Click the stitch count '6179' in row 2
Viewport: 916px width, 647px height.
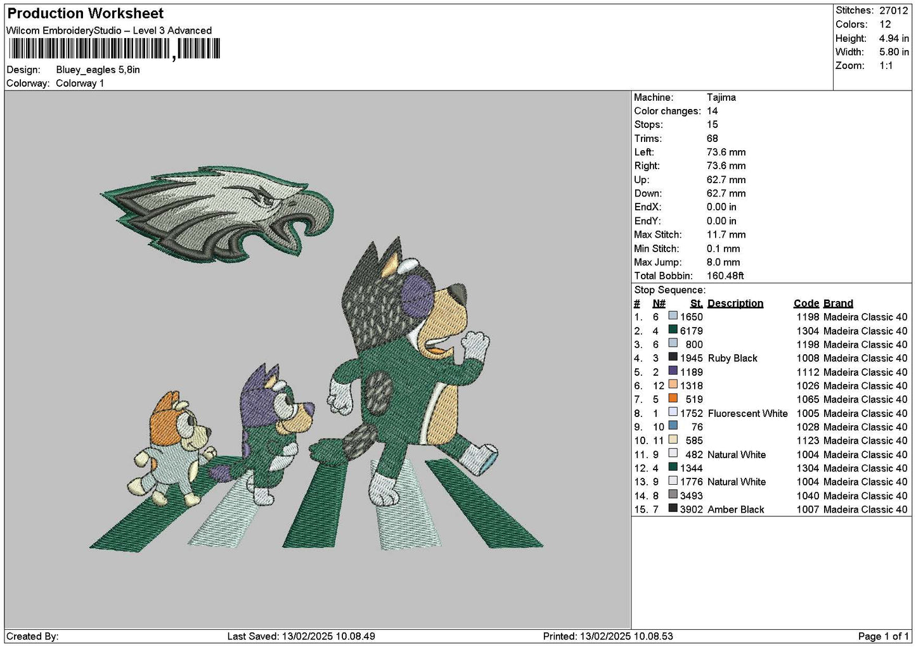692,331
